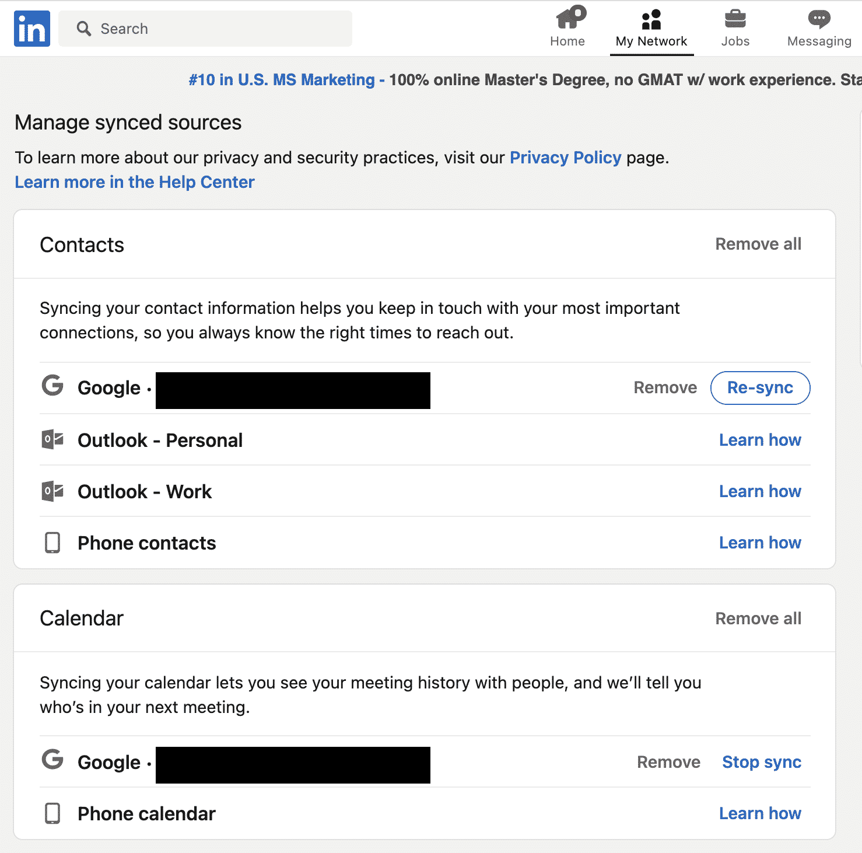
Task: Click the Phone calendar device icon
Action: (52, 813)
